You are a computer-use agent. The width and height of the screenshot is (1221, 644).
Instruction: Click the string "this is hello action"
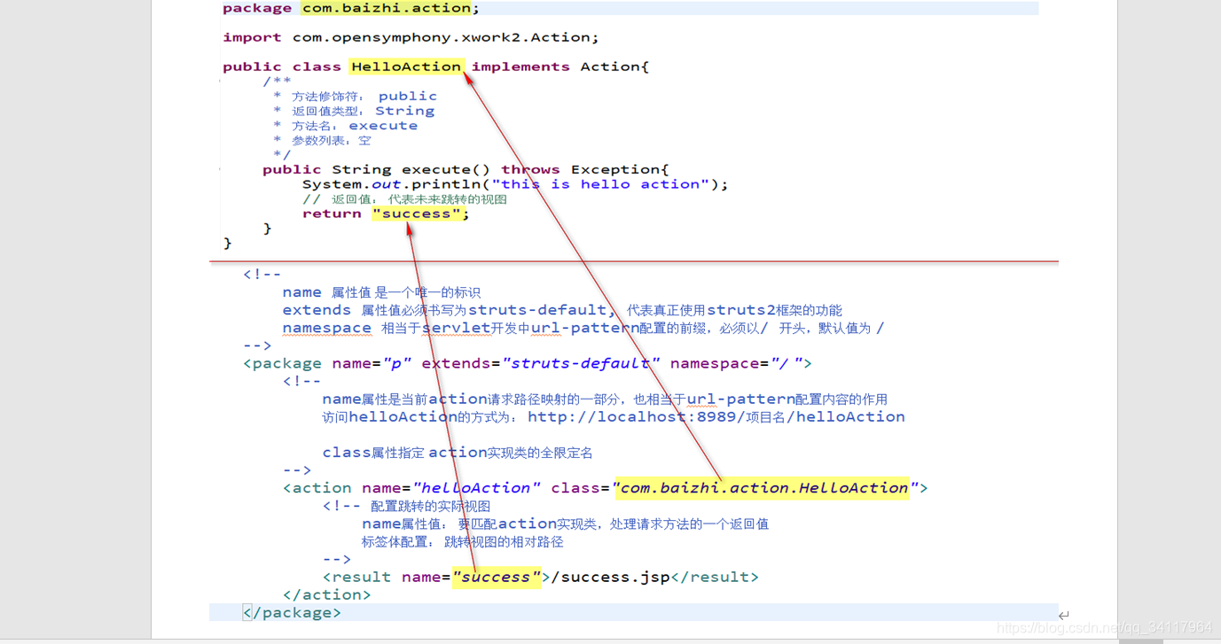click(601, 184)
